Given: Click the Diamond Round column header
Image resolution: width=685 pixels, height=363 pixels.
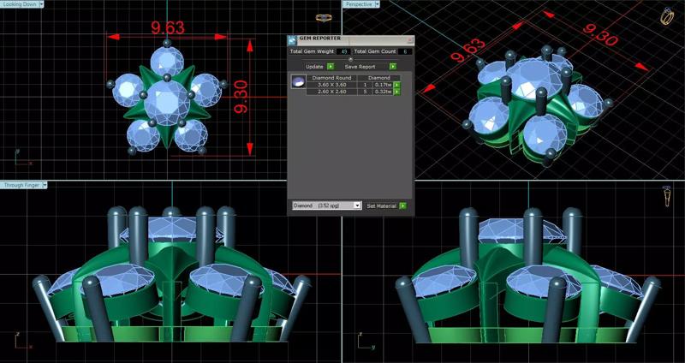Looking at the screenshot, I should [x=331, y=78].
